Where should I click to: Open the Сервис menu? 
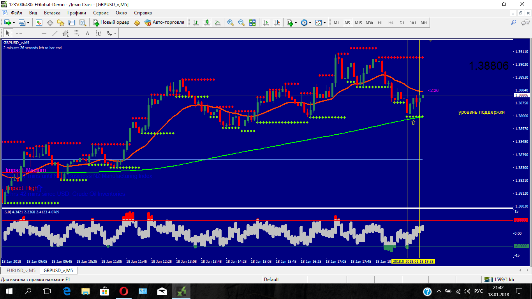point(101,13)
